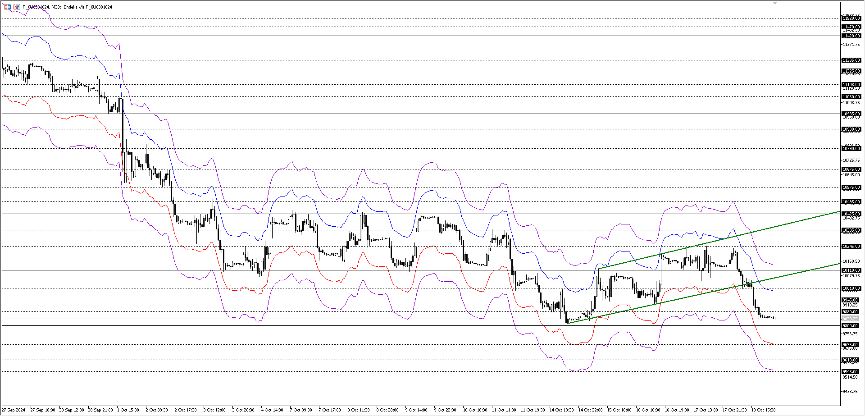Select the 10675.00 price level label
Image resolution: width=865 pixels, height=416 pixels.
tap(851, 169)
